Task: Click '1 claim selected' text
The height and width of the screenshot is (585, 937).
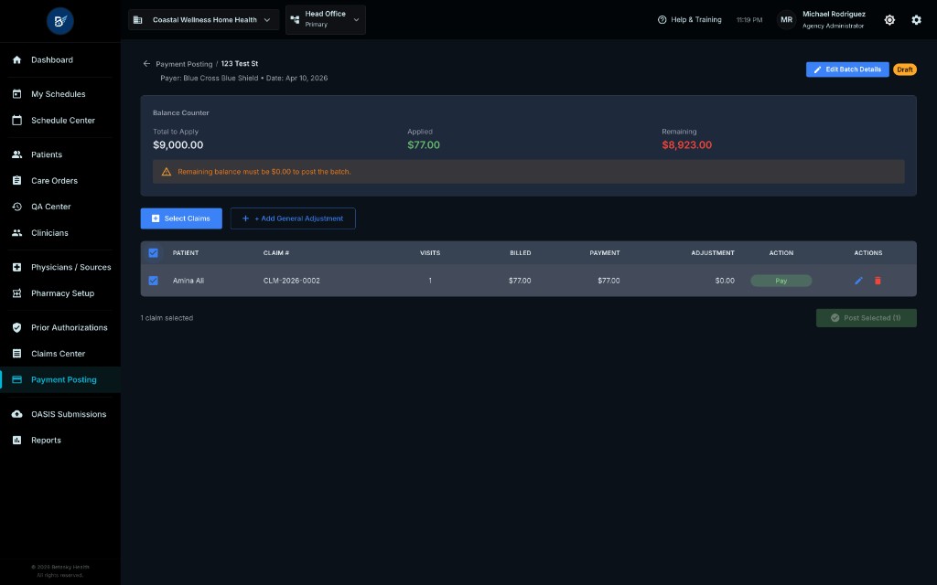Action: tap(167, 318)
